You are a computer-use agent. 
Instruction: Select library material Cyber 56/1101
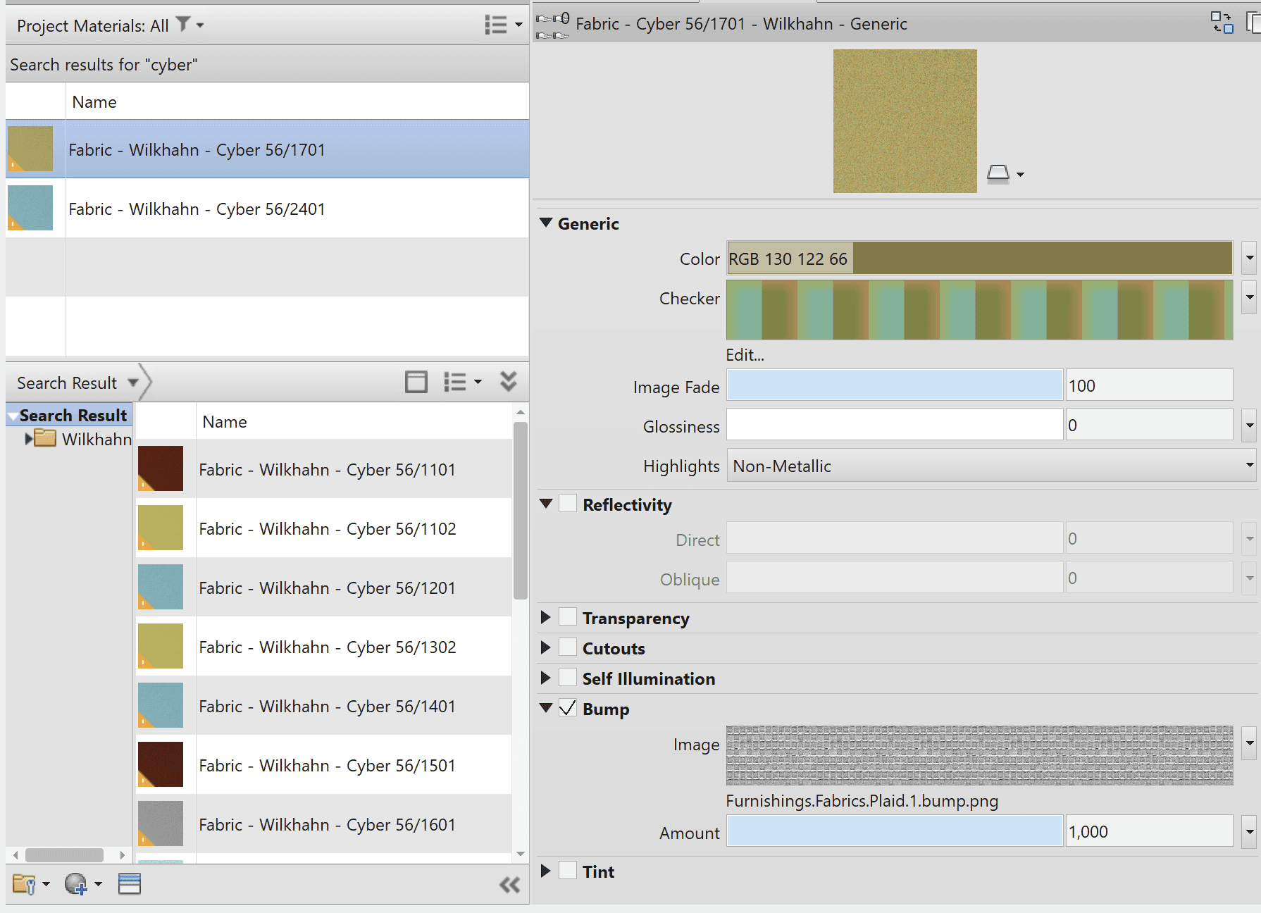pos(324,469)
